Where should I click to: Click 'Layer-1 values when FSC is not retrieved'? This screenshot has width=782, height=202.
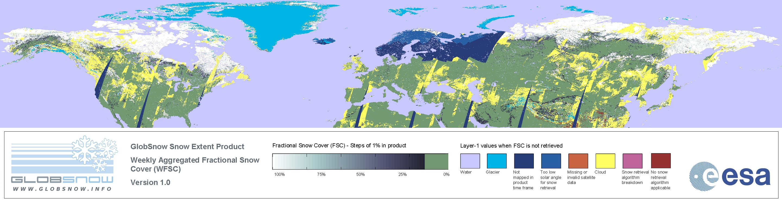point(511,146)
